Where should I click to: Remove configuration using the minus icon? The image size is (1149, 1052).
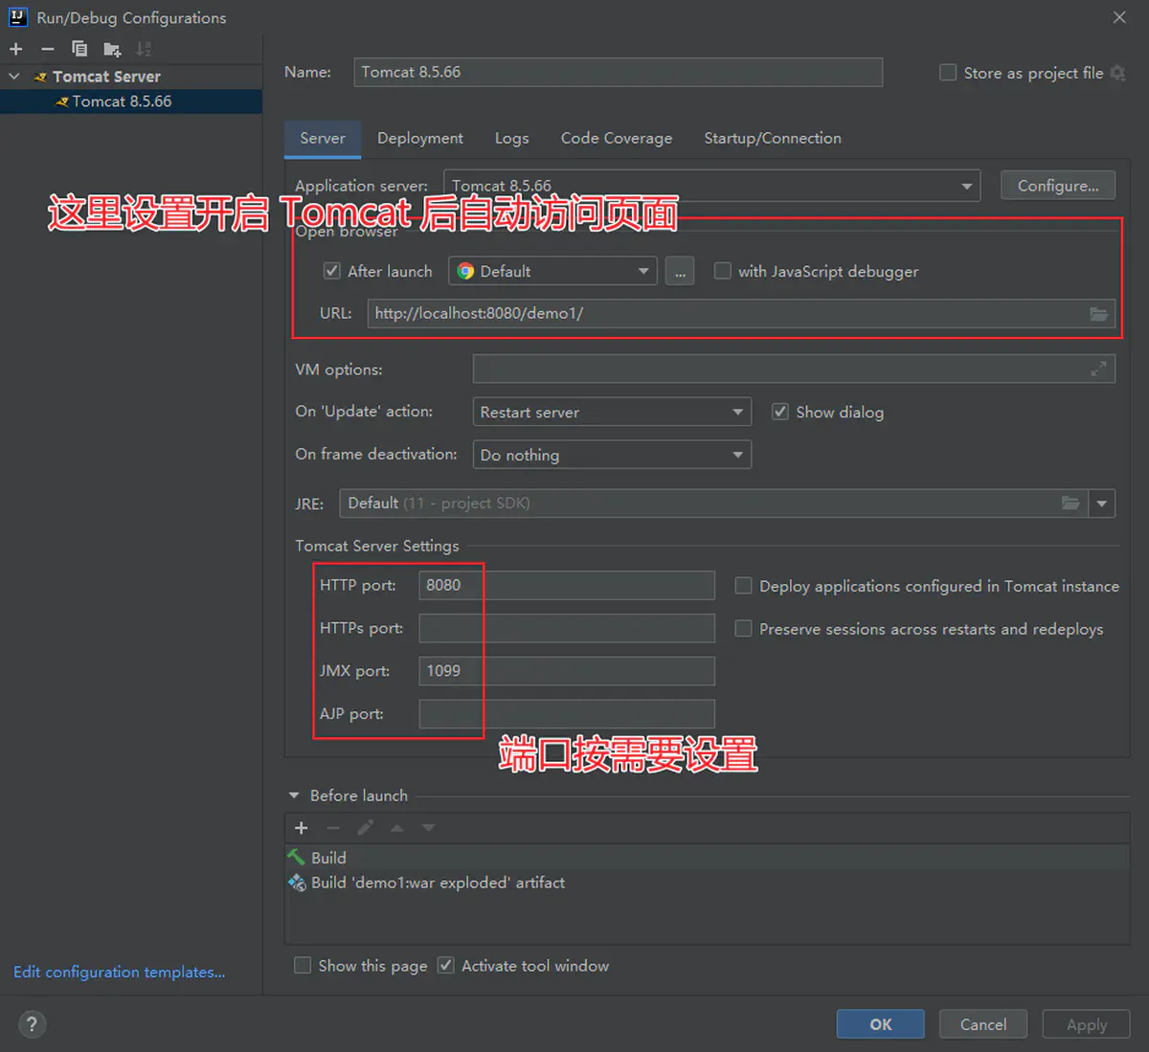coord(48,49)
